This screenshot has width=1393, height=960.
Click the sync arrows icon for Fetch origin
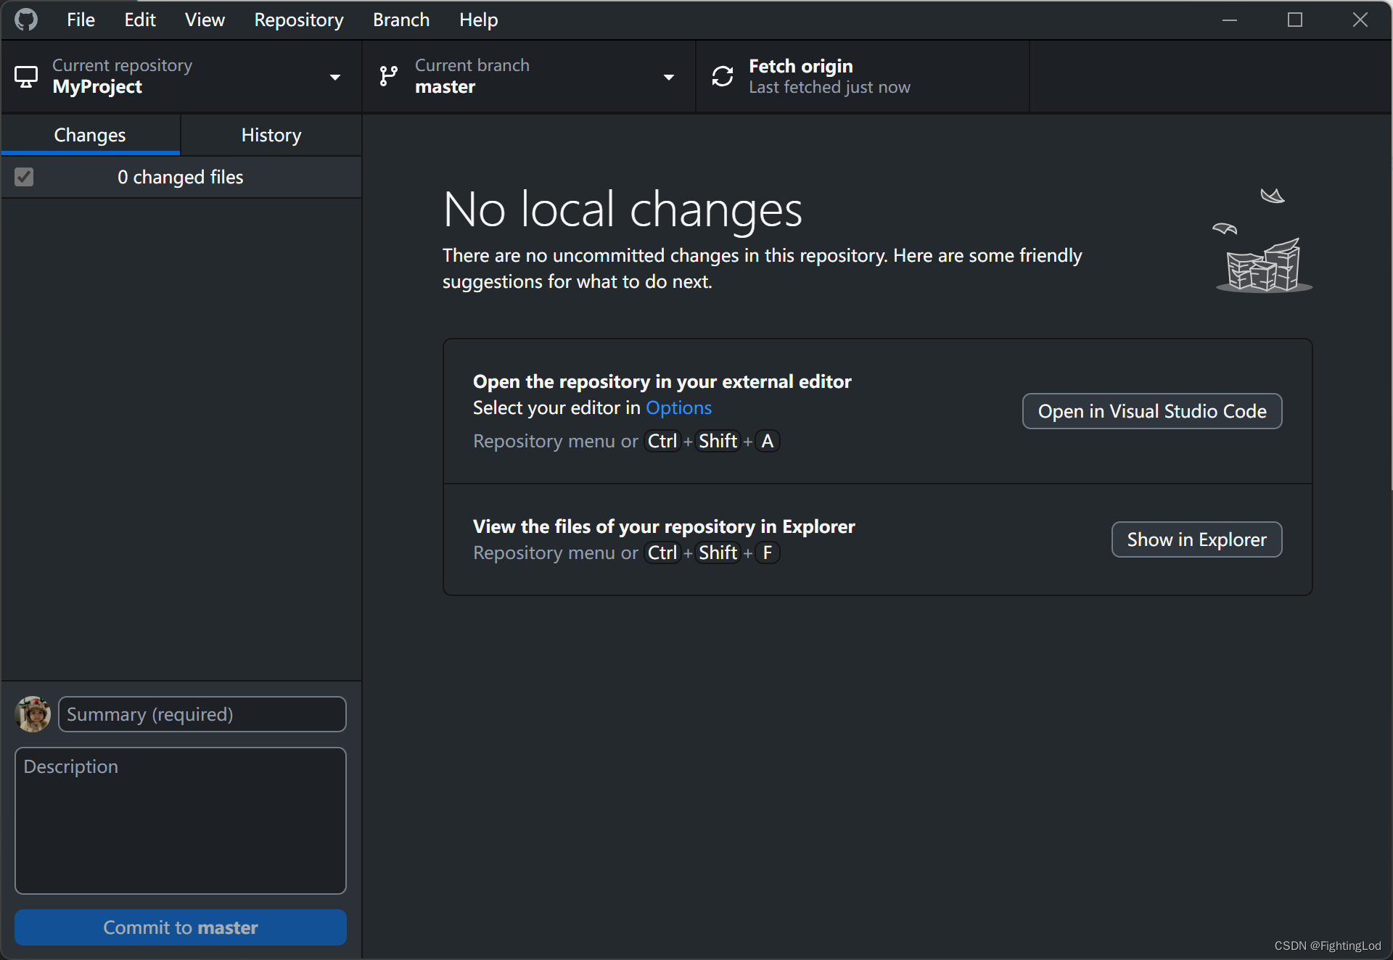click(723, 76)
